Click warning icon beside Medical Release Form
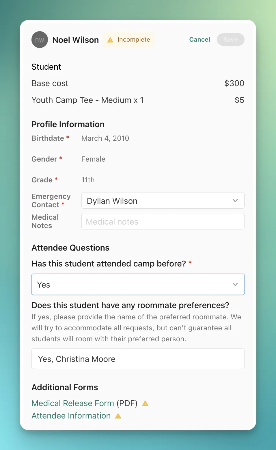This screenshot has height=450, width=276. [x=145, y=403]
